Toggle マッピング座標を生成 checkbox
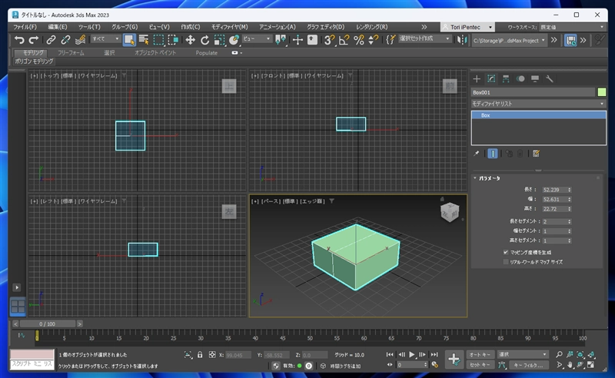The width and height of the screenshot is (615, 378). (506, 252)
